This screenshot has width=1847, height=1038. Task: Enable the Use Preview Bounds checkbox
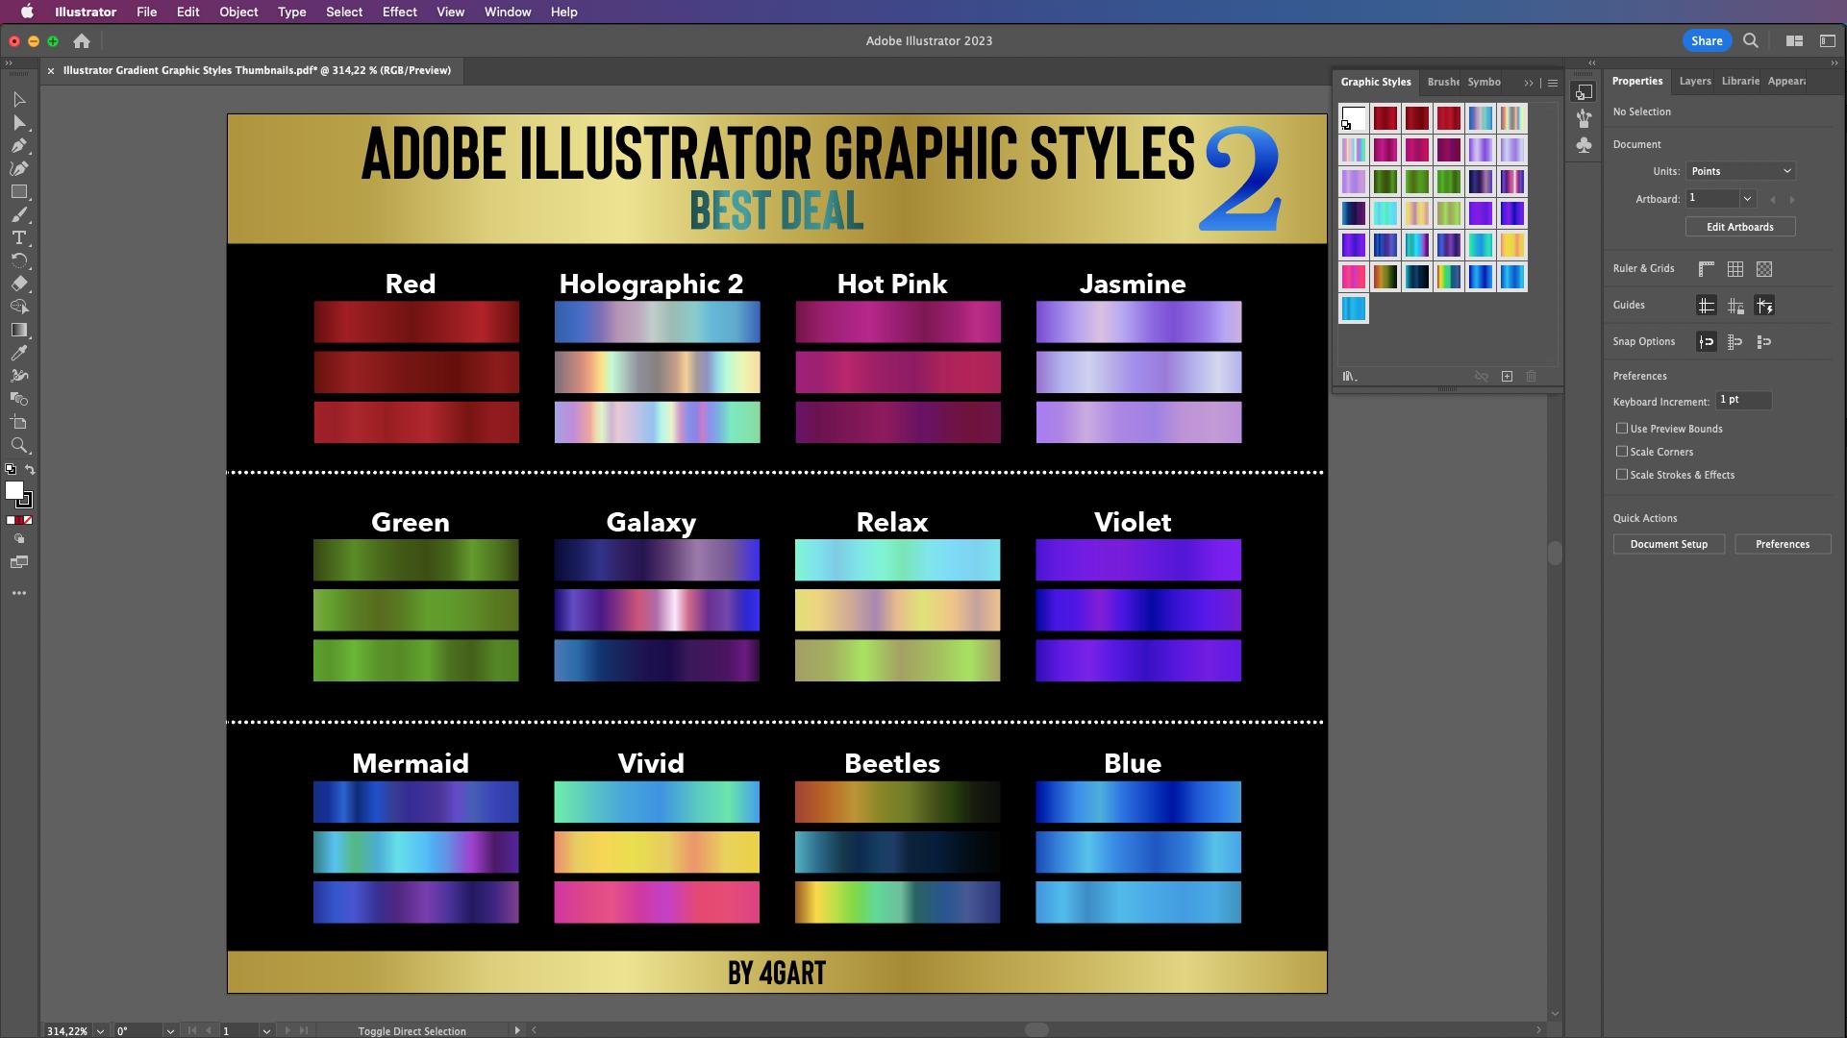(1623, 429)
